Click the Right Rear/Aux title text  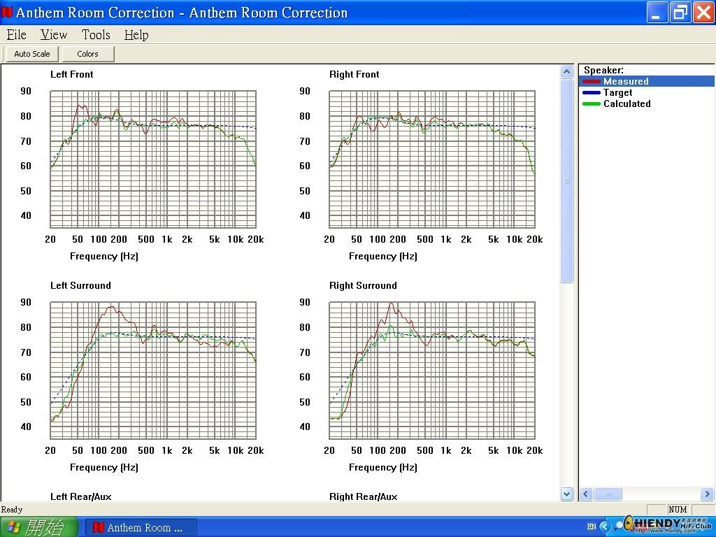[x=364, y=496]
